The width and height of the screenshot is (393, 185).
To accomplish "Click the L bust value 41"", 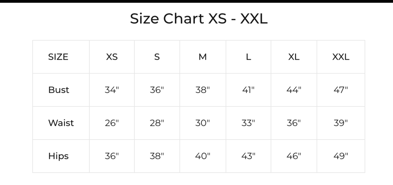I will pos(248,90).
